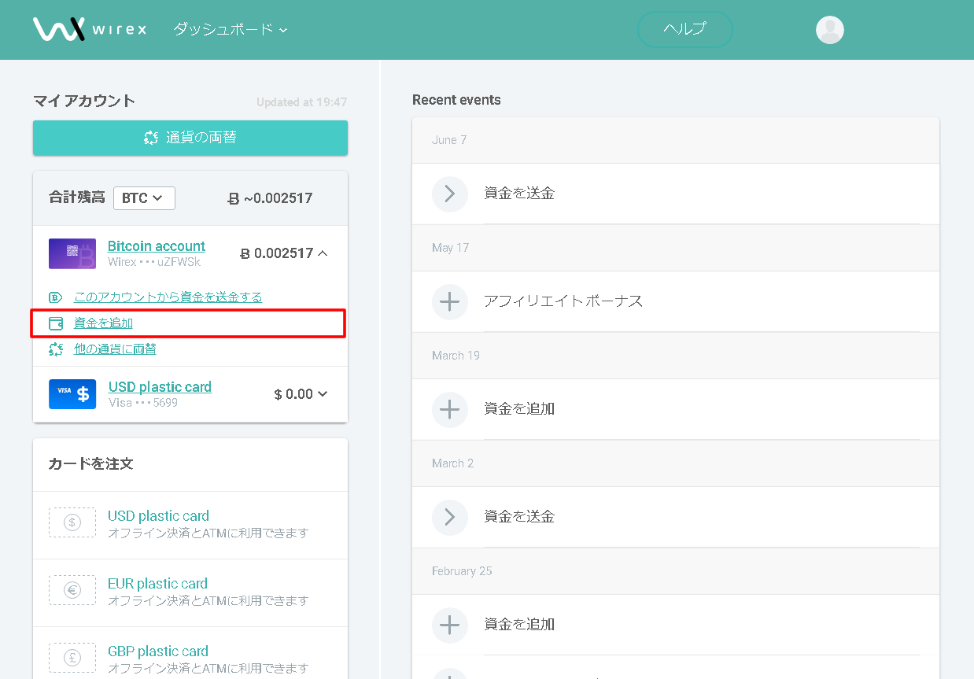Click the マイアカウント heading
This screenshot has width=974, height=679.
(x=84, y=101)
